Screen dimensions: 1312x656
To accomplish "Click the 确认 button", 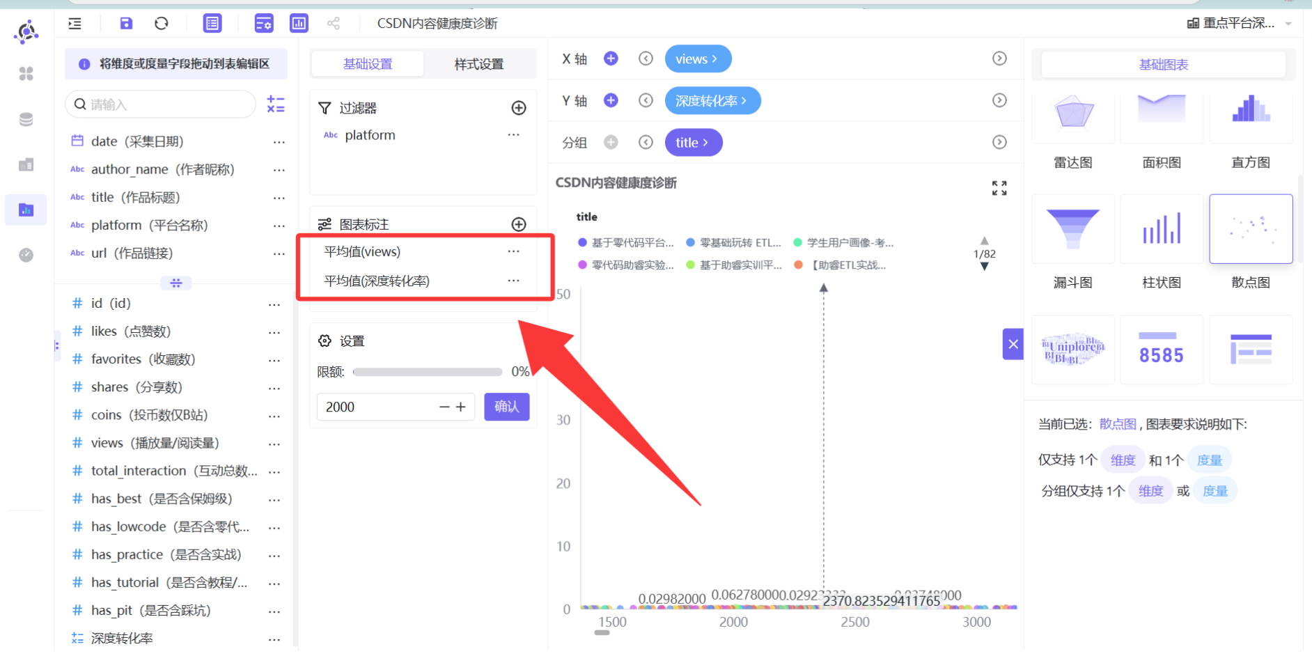I will click(x=507, y=407).
